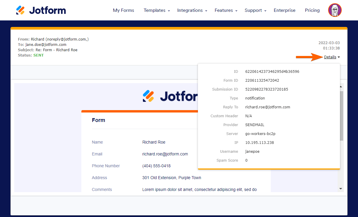
Task: Click the scrollbar up arrow in email preview
Action: 341,87
